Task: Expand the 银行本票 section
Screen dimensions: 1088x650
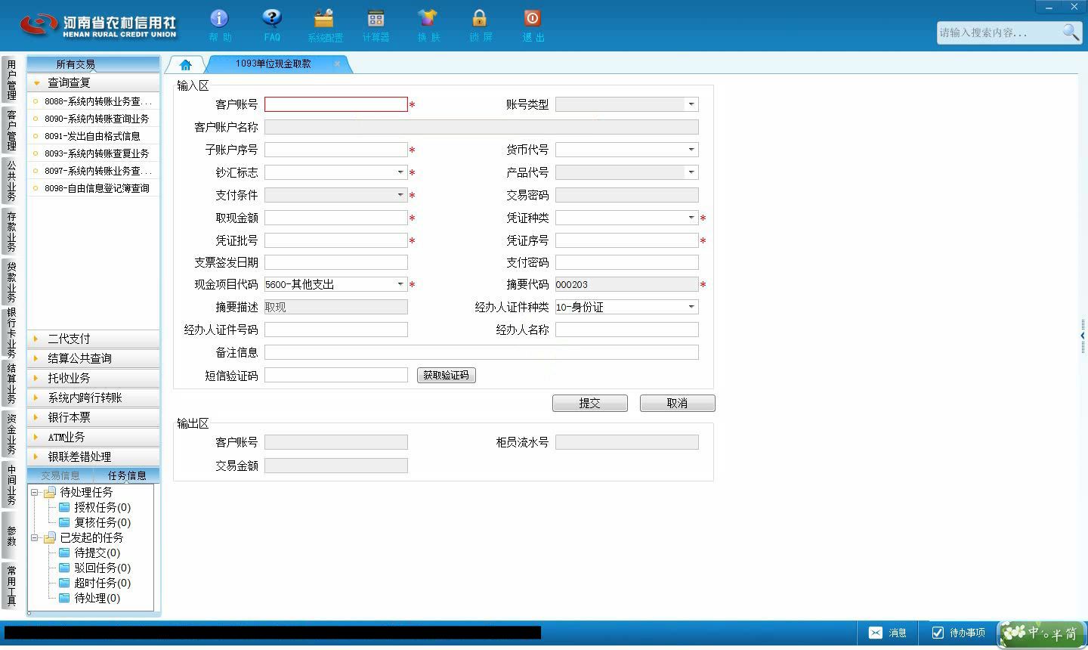Action: pos(94,417)
